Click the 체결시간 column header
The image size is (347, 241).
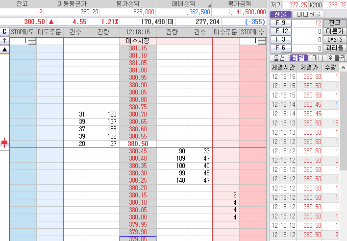point(283,68)
